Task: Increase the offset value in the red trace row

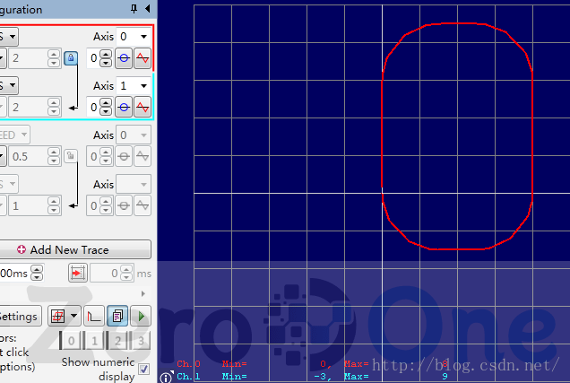Action: 106,54
